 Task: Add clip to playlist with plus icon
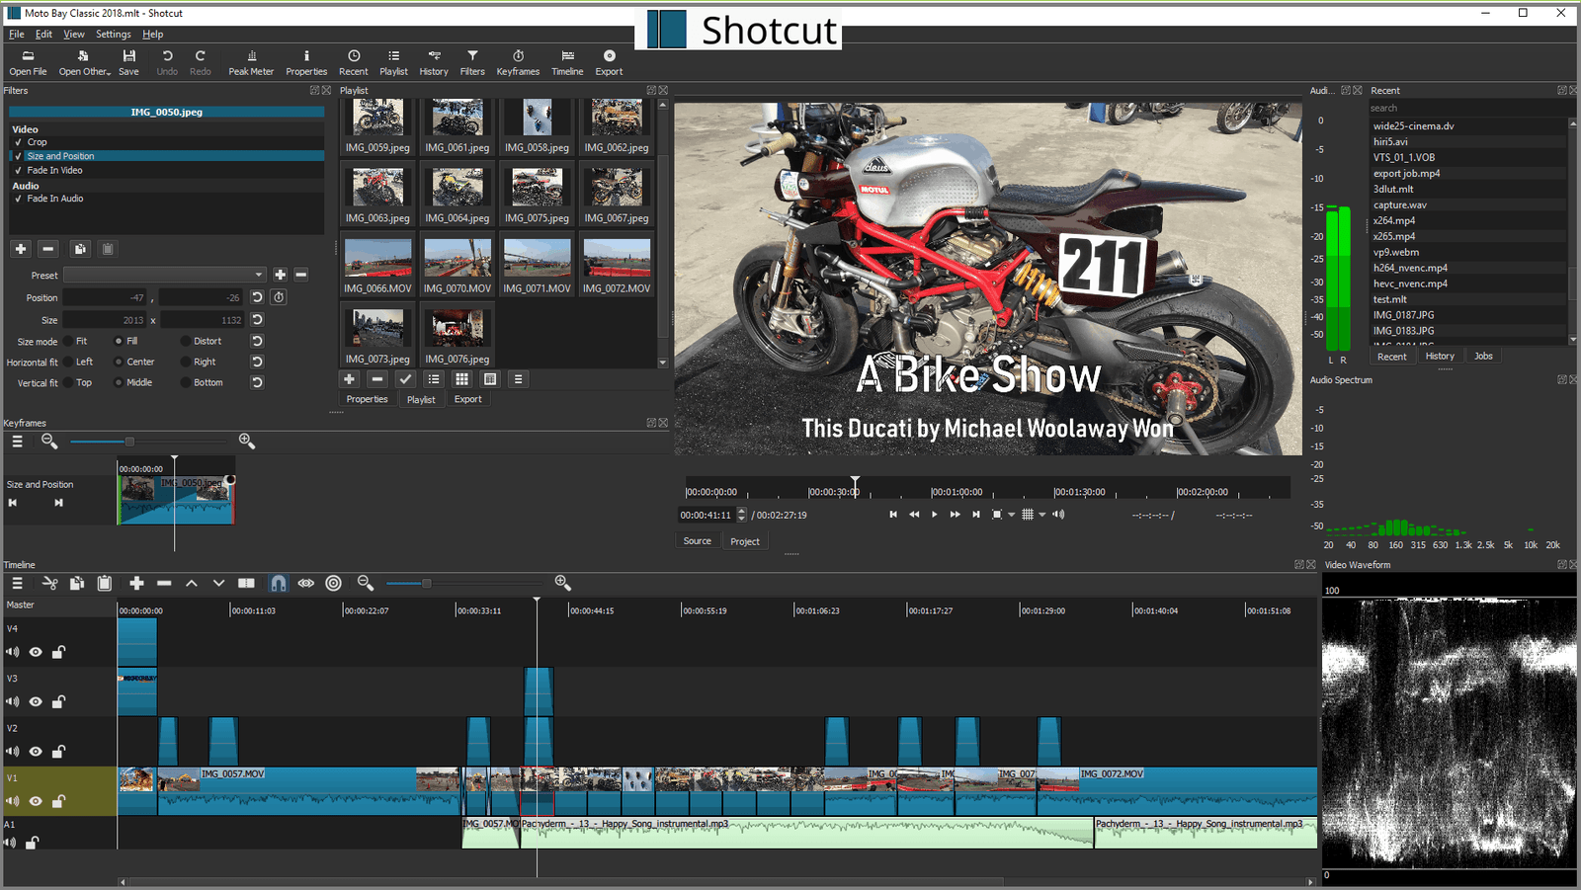(349, 379)
